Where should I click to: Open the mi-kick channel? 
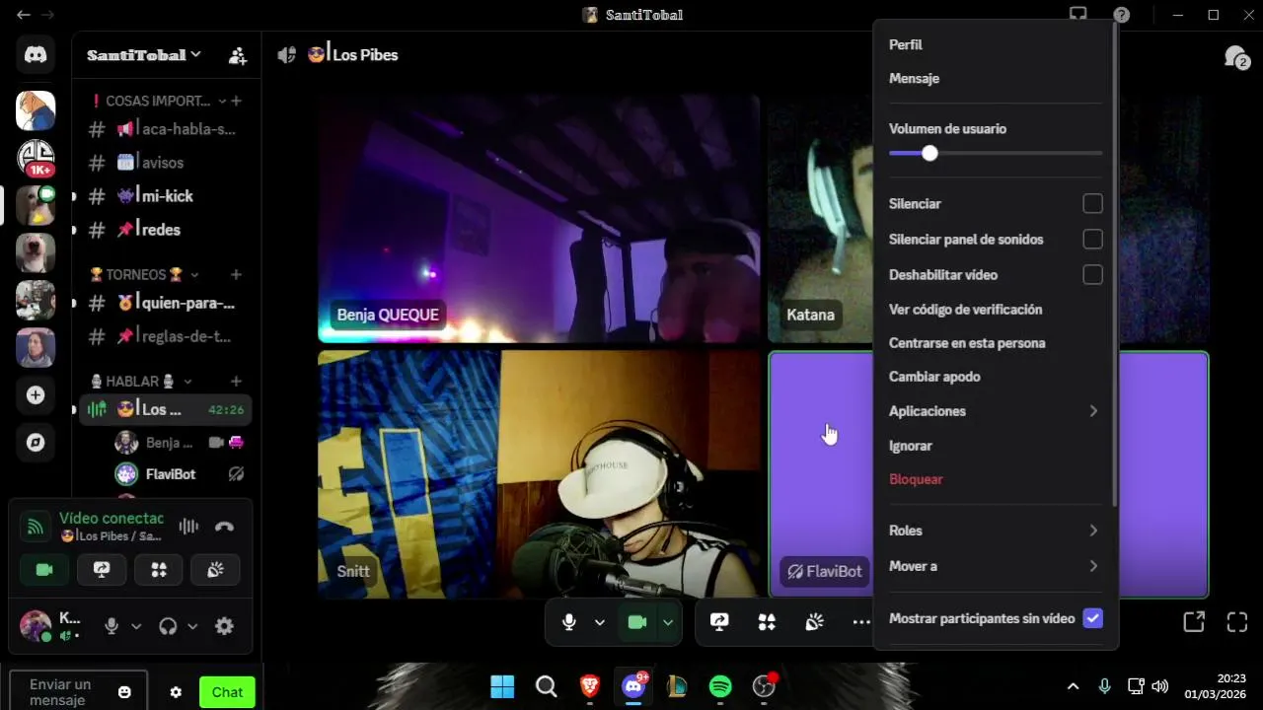(165, 196)
